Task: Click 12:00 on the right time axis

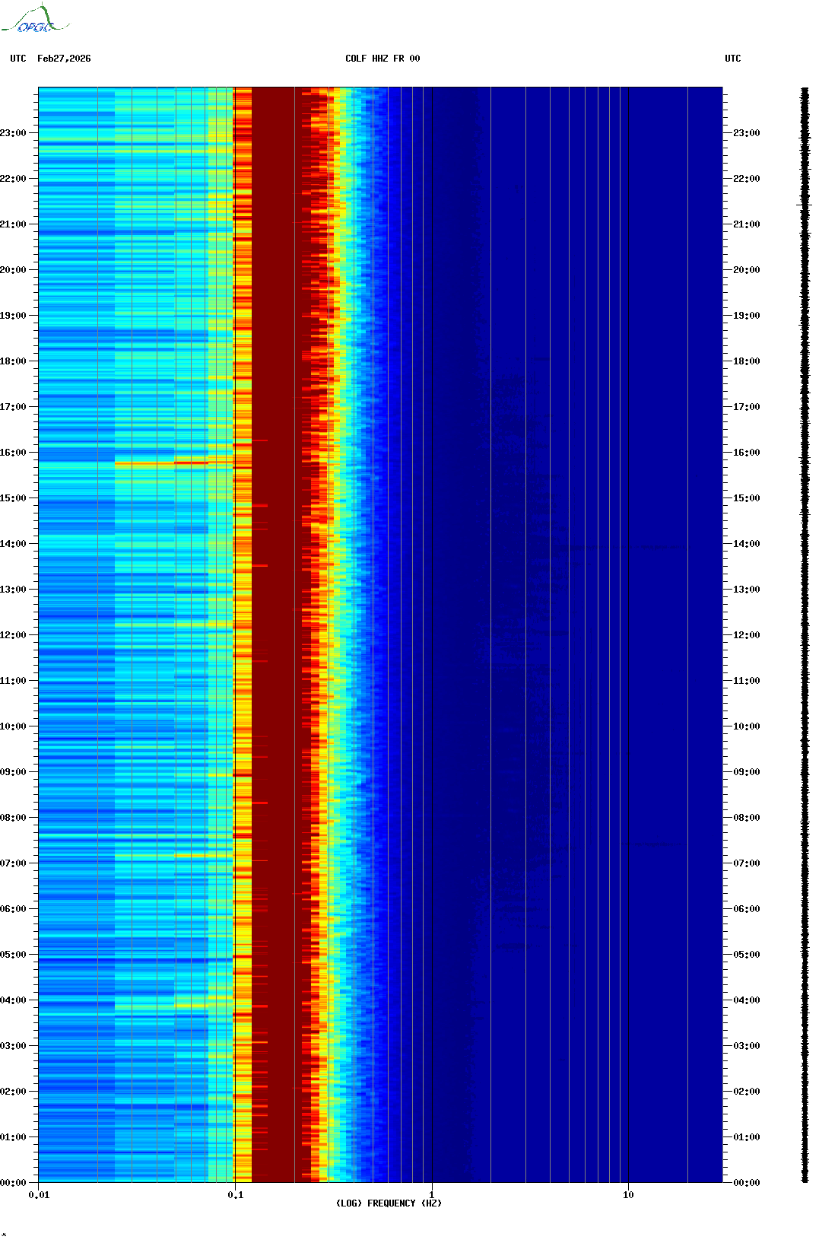Action: (747, 635)
